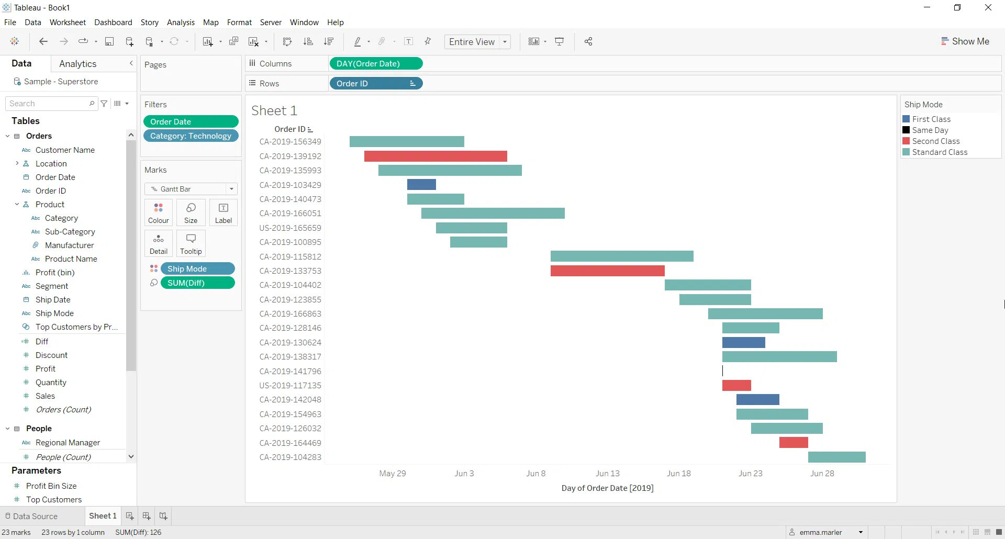Image resolution: width=1005 pixels, height=539 pixels.
Task: Click the Share workbook icon
Action: tap(588, 41)
